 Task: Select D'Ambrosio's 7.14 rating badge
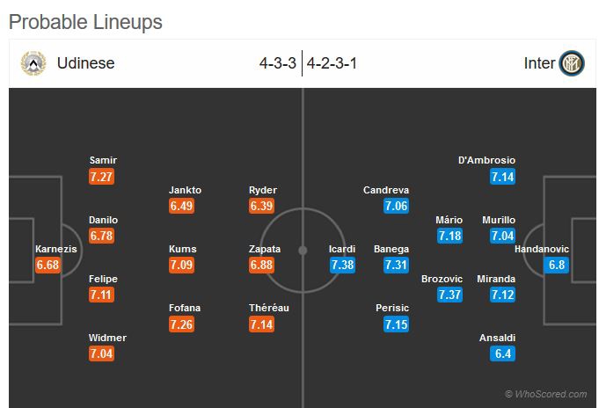(503, 176)
